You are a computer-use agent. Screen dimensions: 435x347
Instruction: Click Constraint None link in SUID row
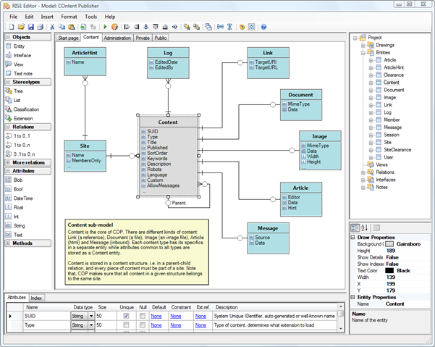[176, 316]
